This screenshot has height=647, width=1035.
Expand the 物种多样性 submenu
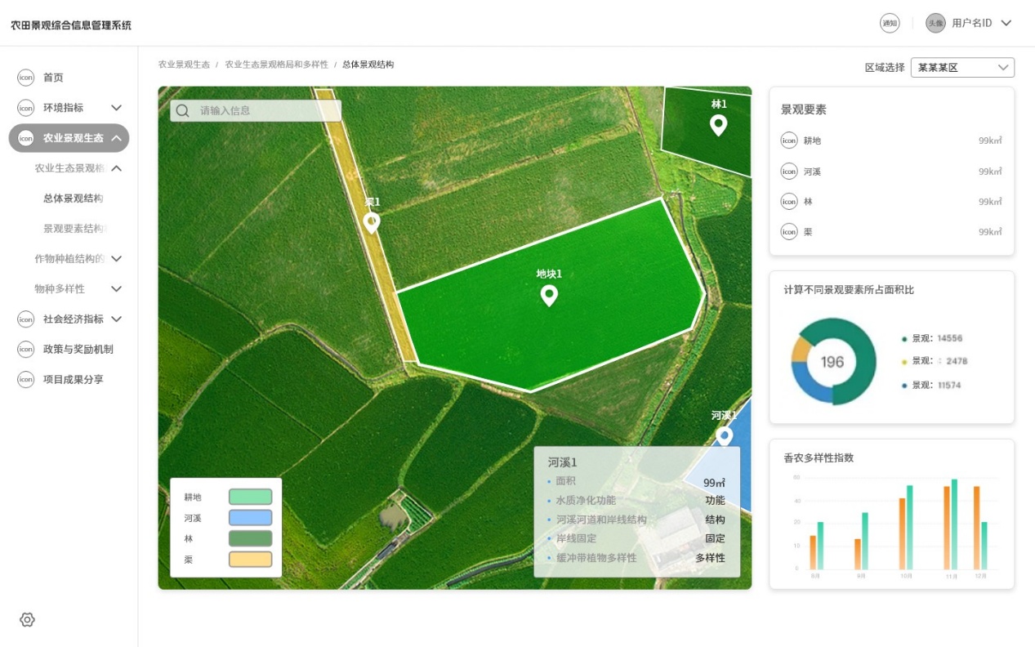point(116,289)
